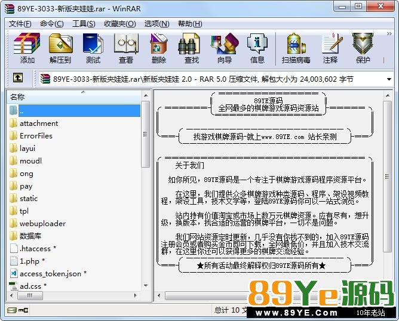Click the attachment folder icon
399x321 pixels.
13,124
